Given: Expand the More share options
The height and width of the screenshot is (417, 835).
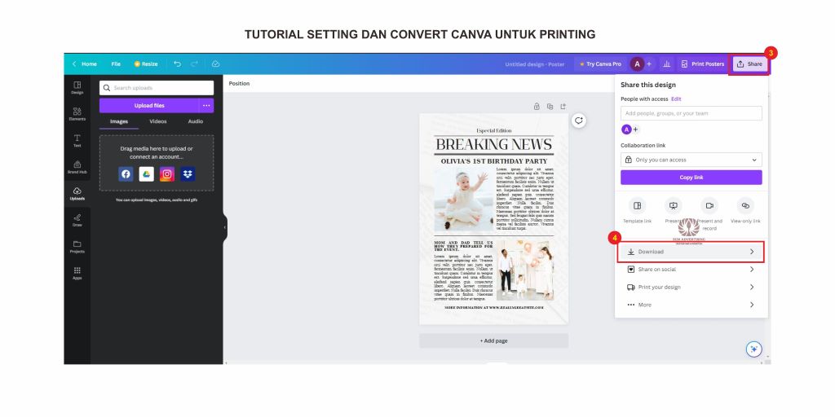Looking at the screenshot, I should point(691,305).
